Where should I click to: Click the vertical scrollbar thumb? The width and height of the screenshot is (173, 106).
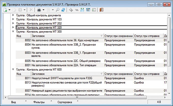click(x=169, y=42)
